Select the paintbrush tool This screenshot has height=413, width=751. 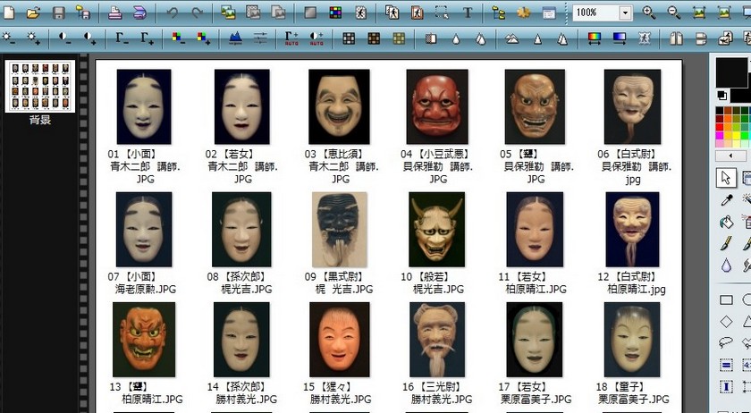point(727,243)
